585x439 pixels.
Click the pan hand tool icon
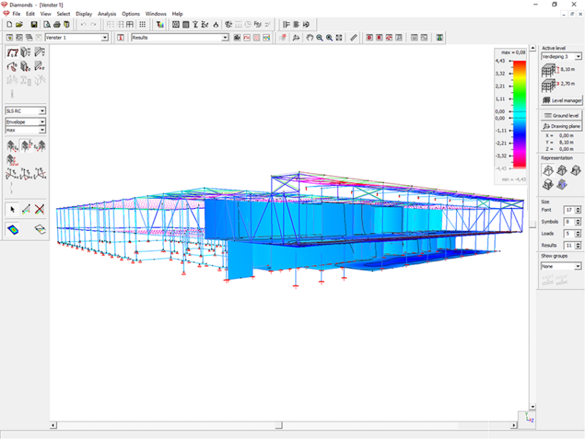tap(309, 37)
